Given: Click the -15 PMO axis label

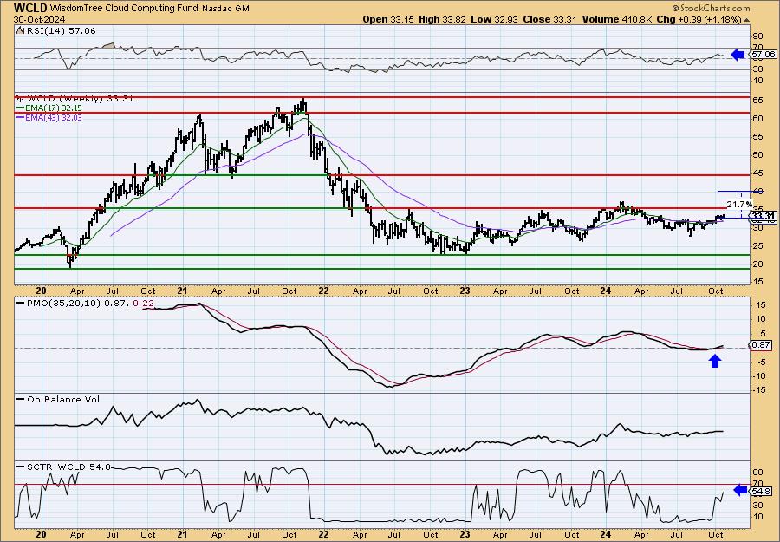Looking at the screenshot, I should pyautogui.click(x=758, y=389).
